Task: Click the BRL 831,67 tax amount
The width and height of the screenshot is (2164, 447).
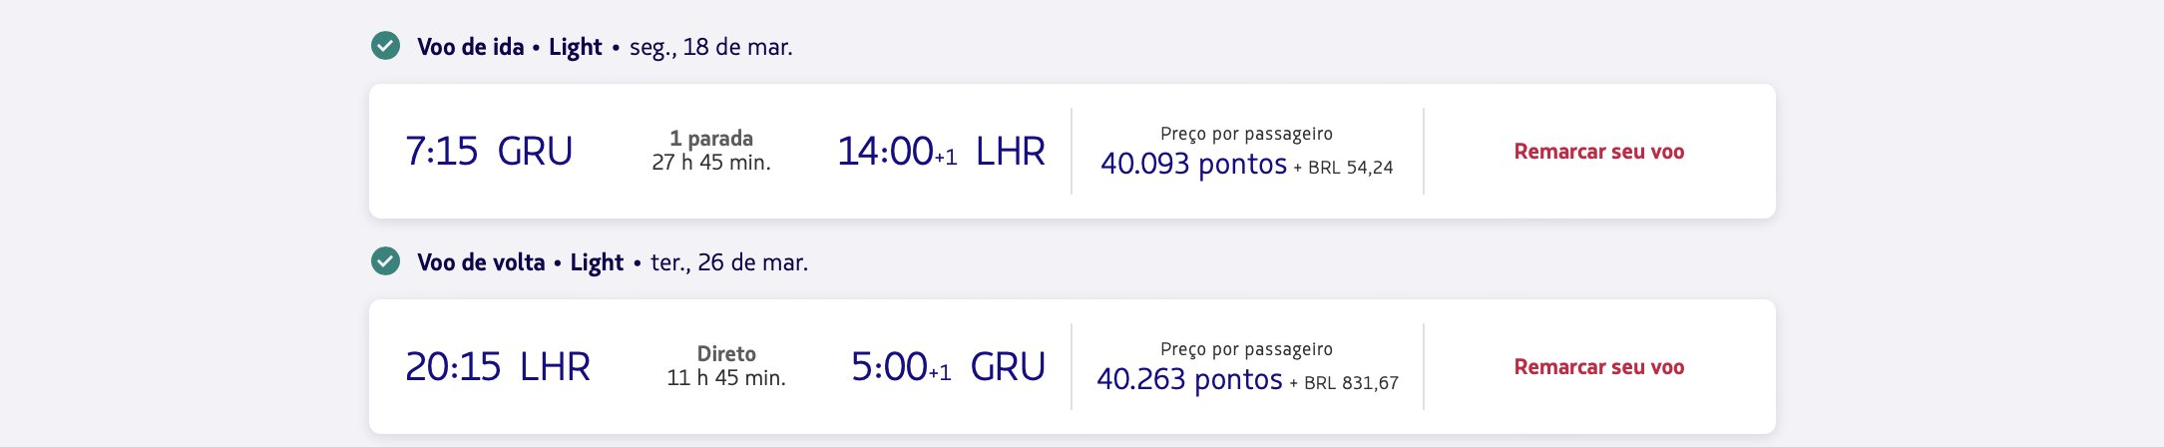Action: tap(1351, 383)
